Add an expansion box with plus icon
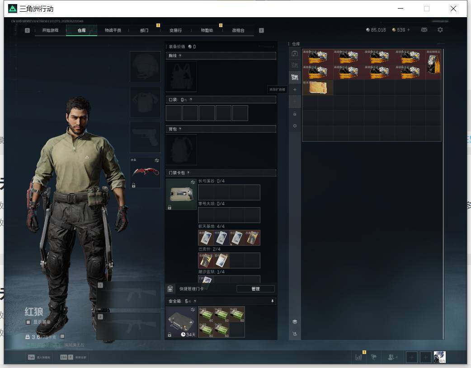 pos(295,90)
